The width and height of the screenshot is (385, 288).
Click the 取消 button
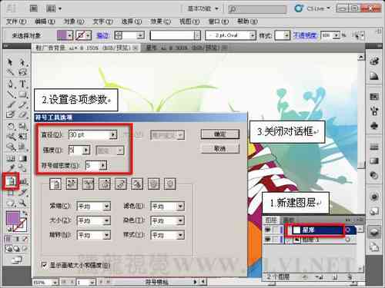(220, 148)
